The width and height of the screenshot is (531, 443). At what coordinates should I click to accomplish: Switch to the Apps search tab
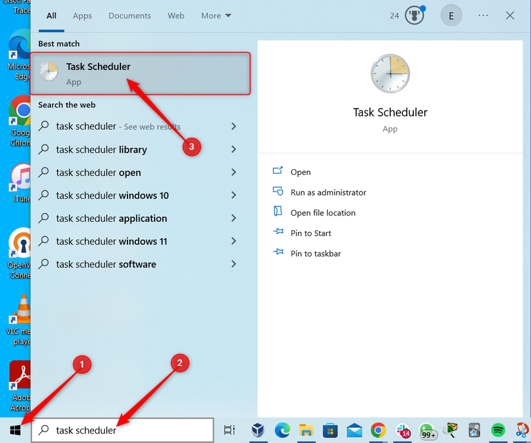82,15
